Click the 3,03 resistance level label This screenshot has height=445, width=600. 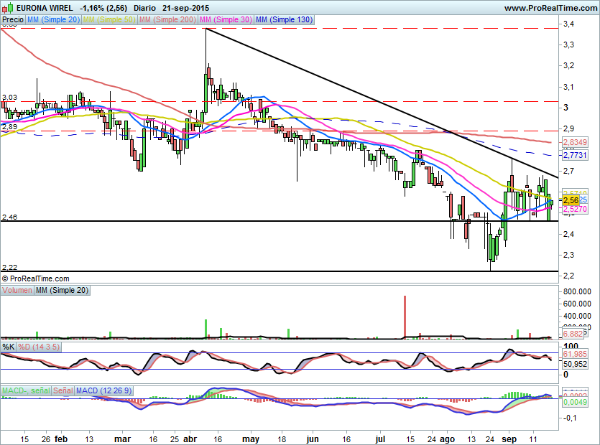[x=9, y=98]
